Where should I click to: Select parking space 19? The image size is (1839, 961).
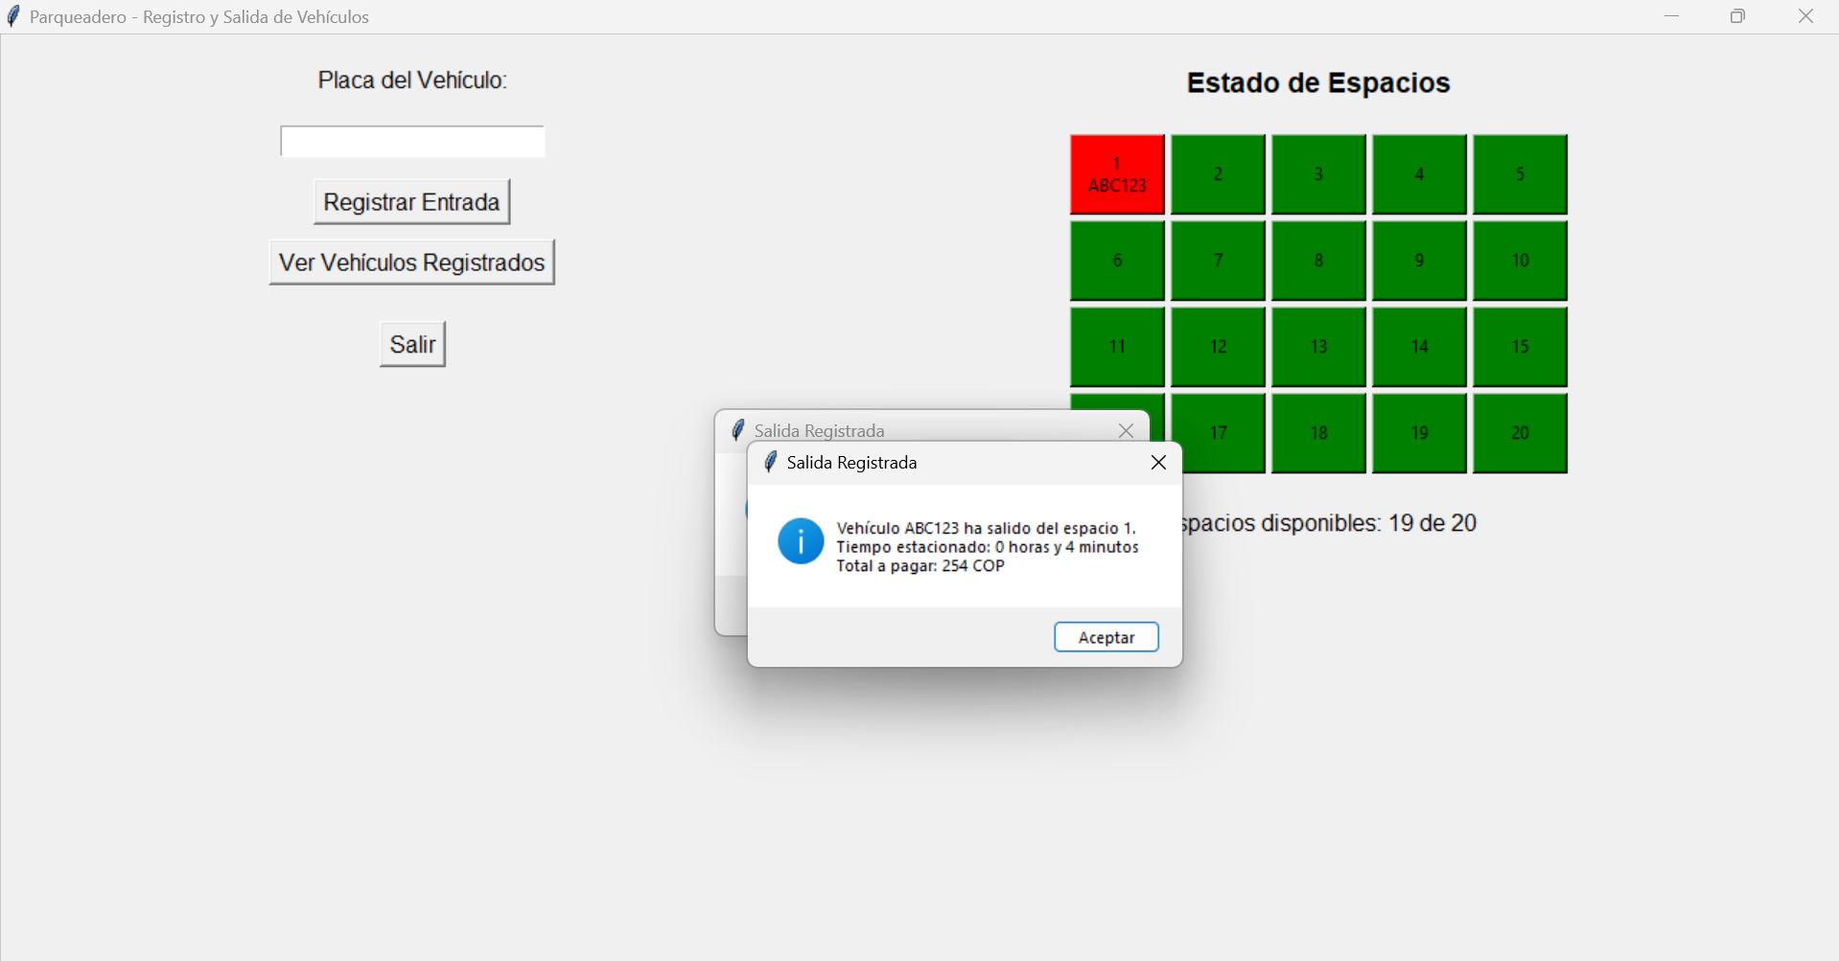(x=1419, y=433)
